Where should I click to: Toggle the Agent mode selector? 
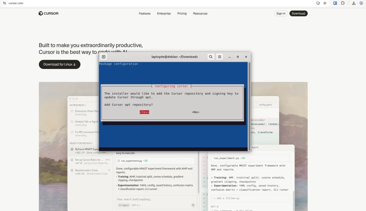[124, 205]
